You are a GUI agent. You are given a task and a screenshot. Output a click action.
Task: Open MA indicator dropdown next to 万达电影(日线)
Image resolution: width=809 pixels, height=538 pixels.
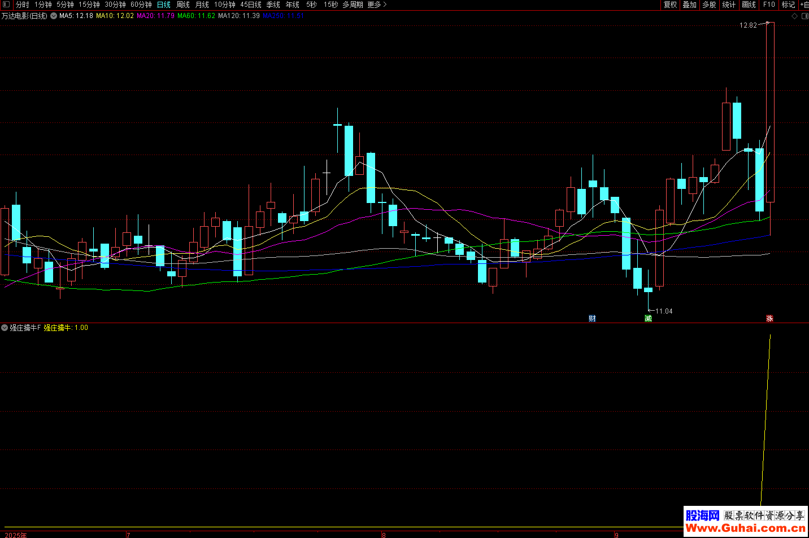click(x=54, y=16)
